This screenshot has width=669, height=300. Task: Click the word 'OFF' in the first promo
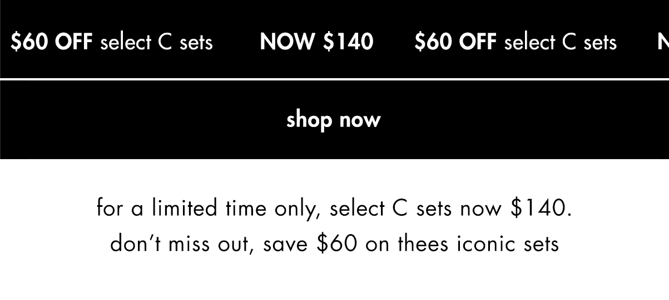click(x=74, y=42)
